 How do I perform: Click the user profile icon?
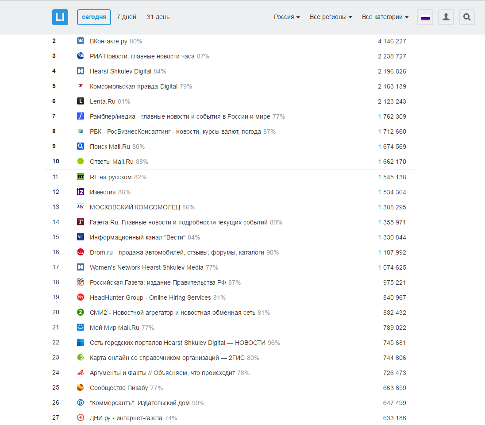(446, 17)
